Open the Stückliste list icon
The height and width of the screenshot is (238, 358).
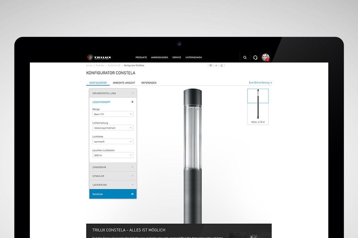click(x=132, y=194)
